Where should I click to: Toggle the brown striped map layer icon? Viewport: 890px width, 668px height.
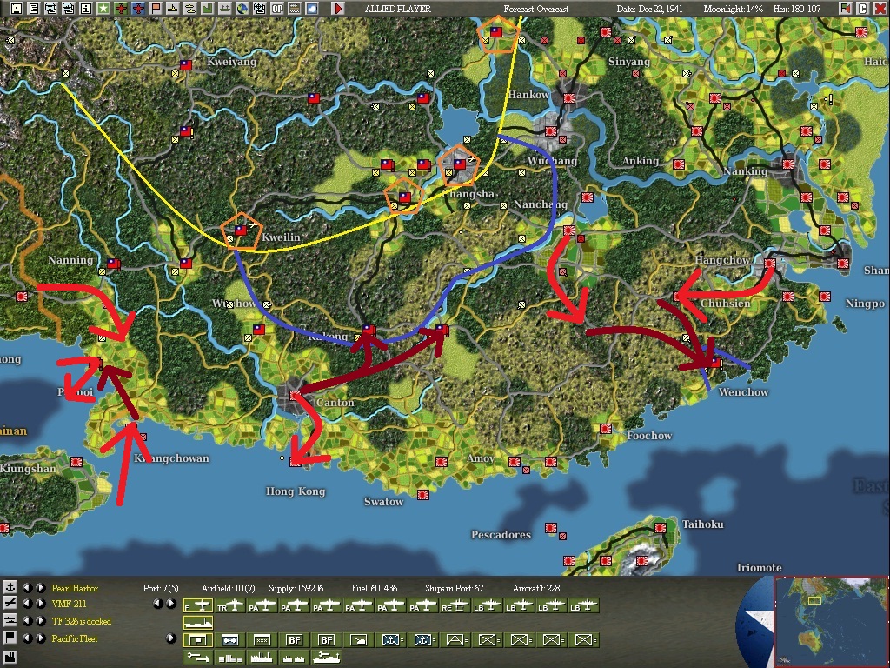pos(294,9)
